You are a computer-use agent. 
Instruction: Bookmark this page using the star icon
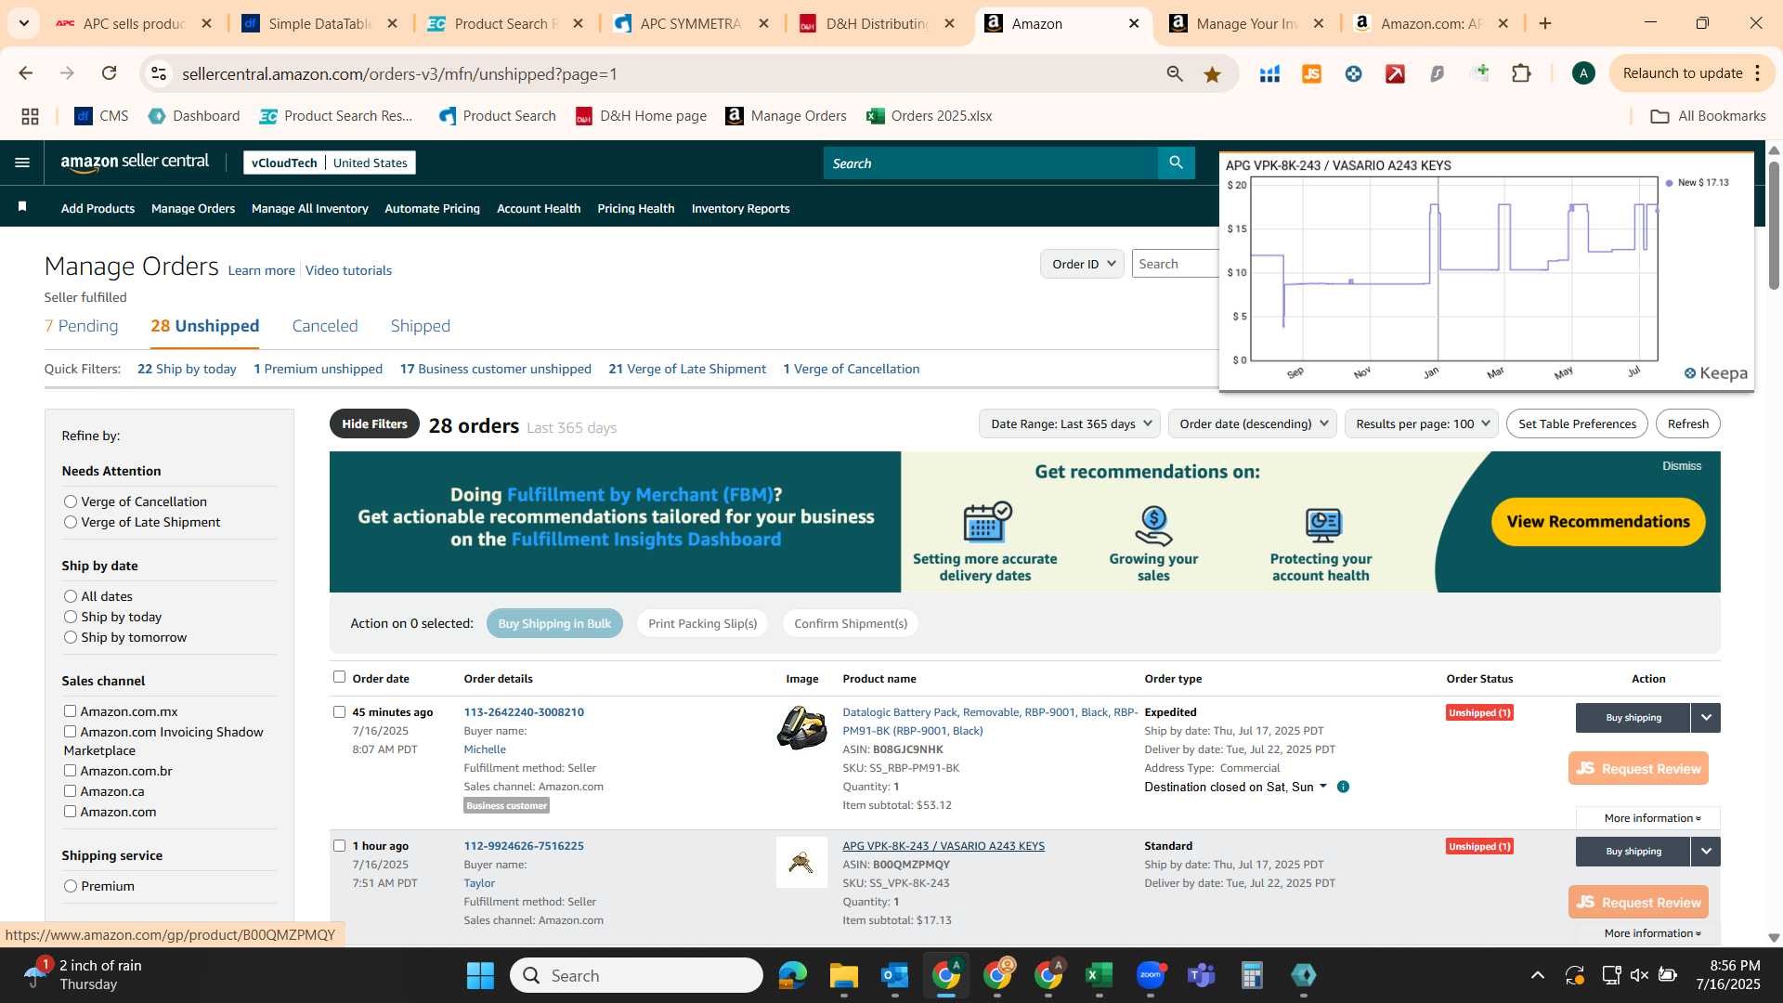tap(1212, 74)
